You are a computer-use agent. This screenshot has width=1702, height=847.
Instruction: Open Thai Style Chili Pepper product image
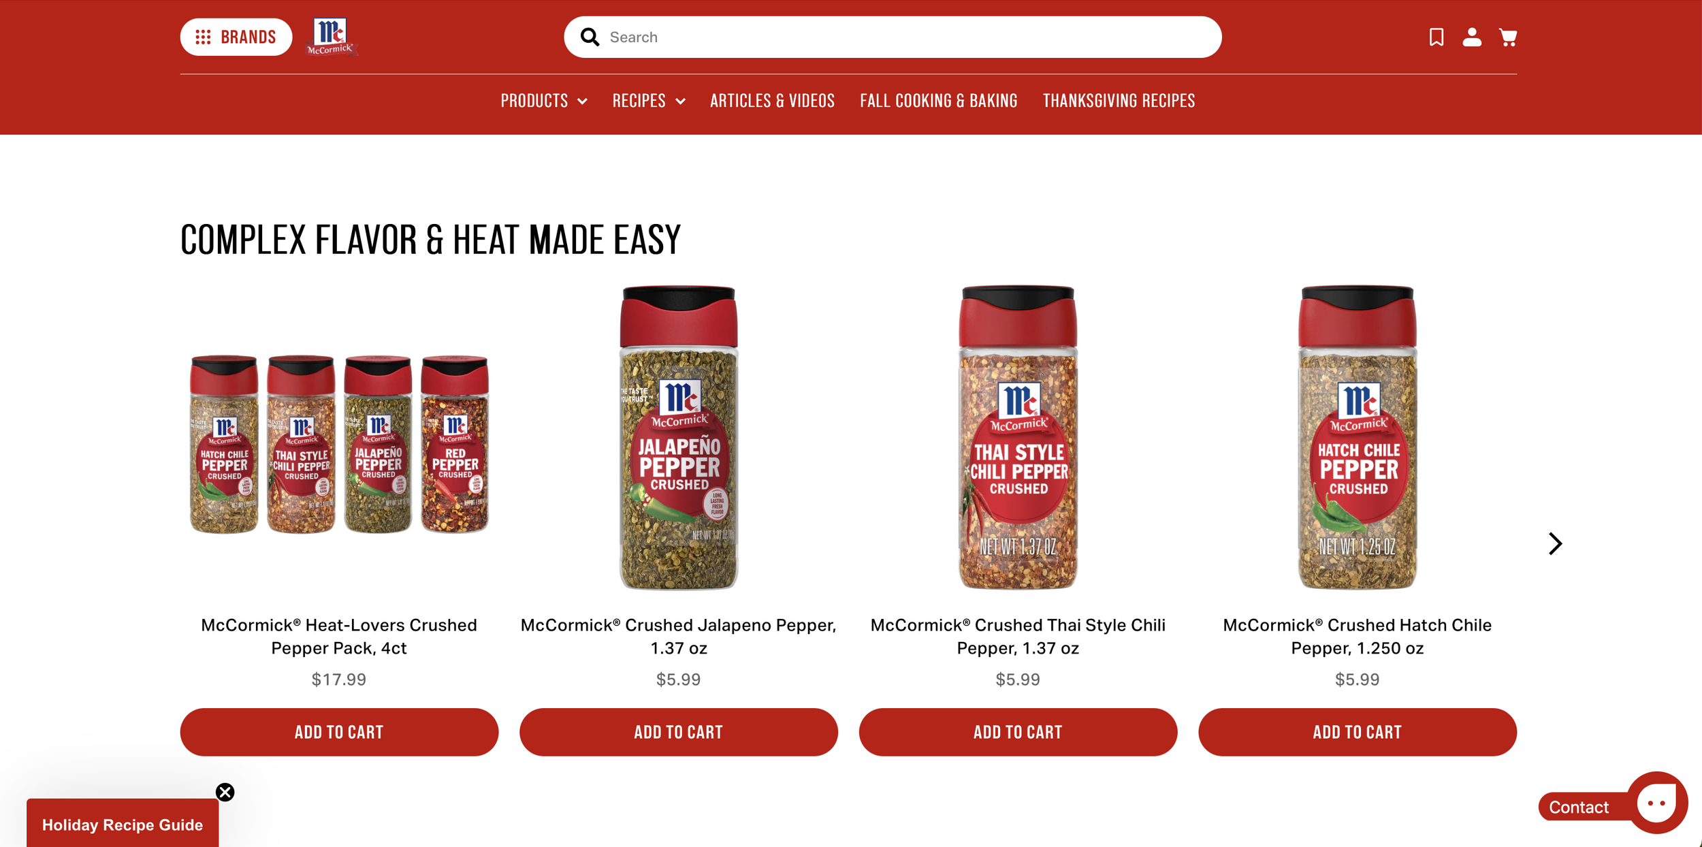tap(1018, 437)
